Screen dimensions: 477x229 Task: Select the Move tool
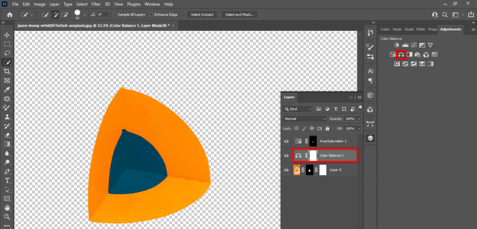pyautogui.click(x=7, y=35)
